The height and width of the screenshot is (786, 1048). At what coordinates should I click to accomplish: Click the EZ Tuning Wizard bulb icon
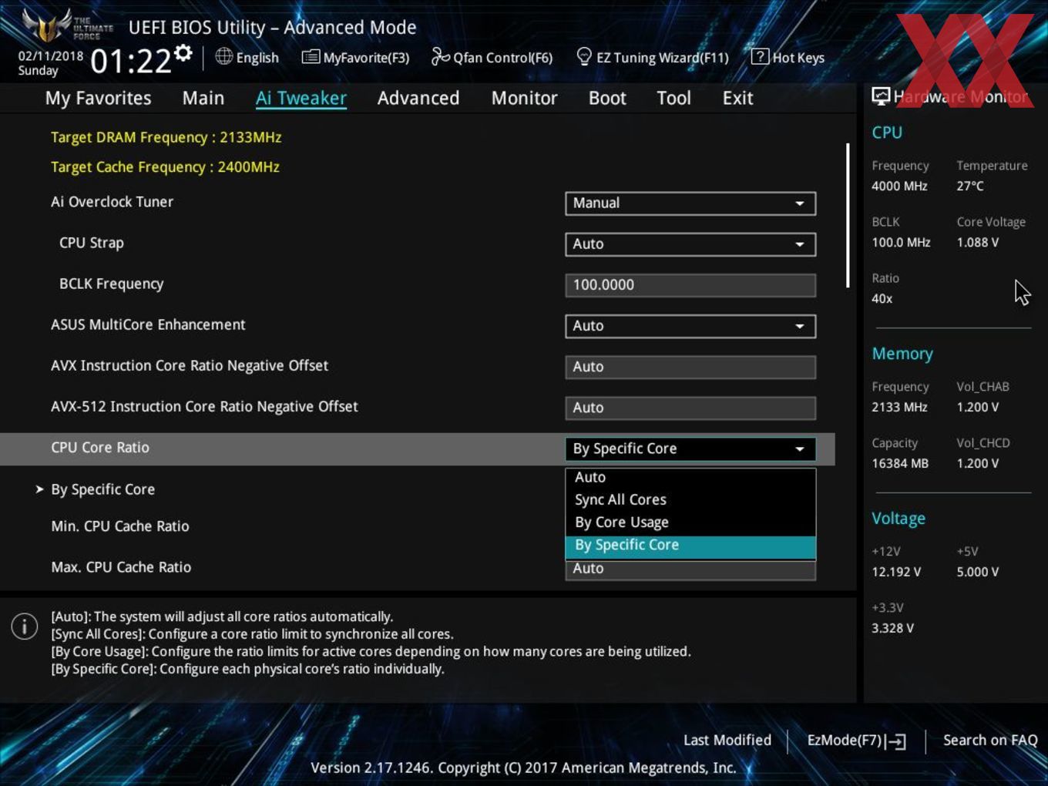pyautogui.click(x=584, y=56)
